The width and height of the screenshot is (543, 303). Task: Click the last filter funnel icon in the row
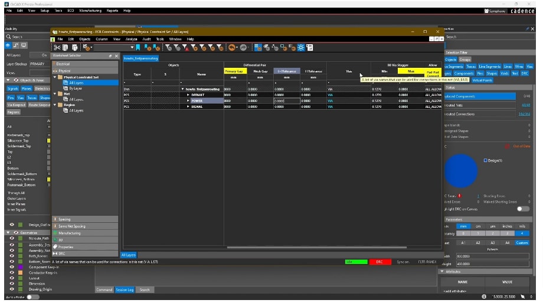coord(220,47)
